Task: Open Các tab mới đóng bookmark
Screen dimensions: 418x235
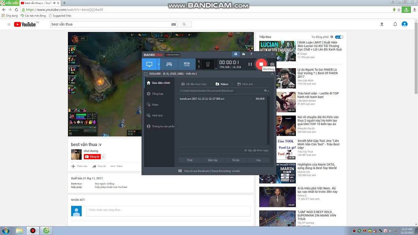Action: [x=33, y=16]
